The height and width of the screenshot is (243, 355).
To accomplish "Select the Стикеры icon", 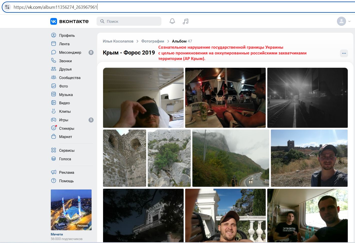I will point(54,128).
